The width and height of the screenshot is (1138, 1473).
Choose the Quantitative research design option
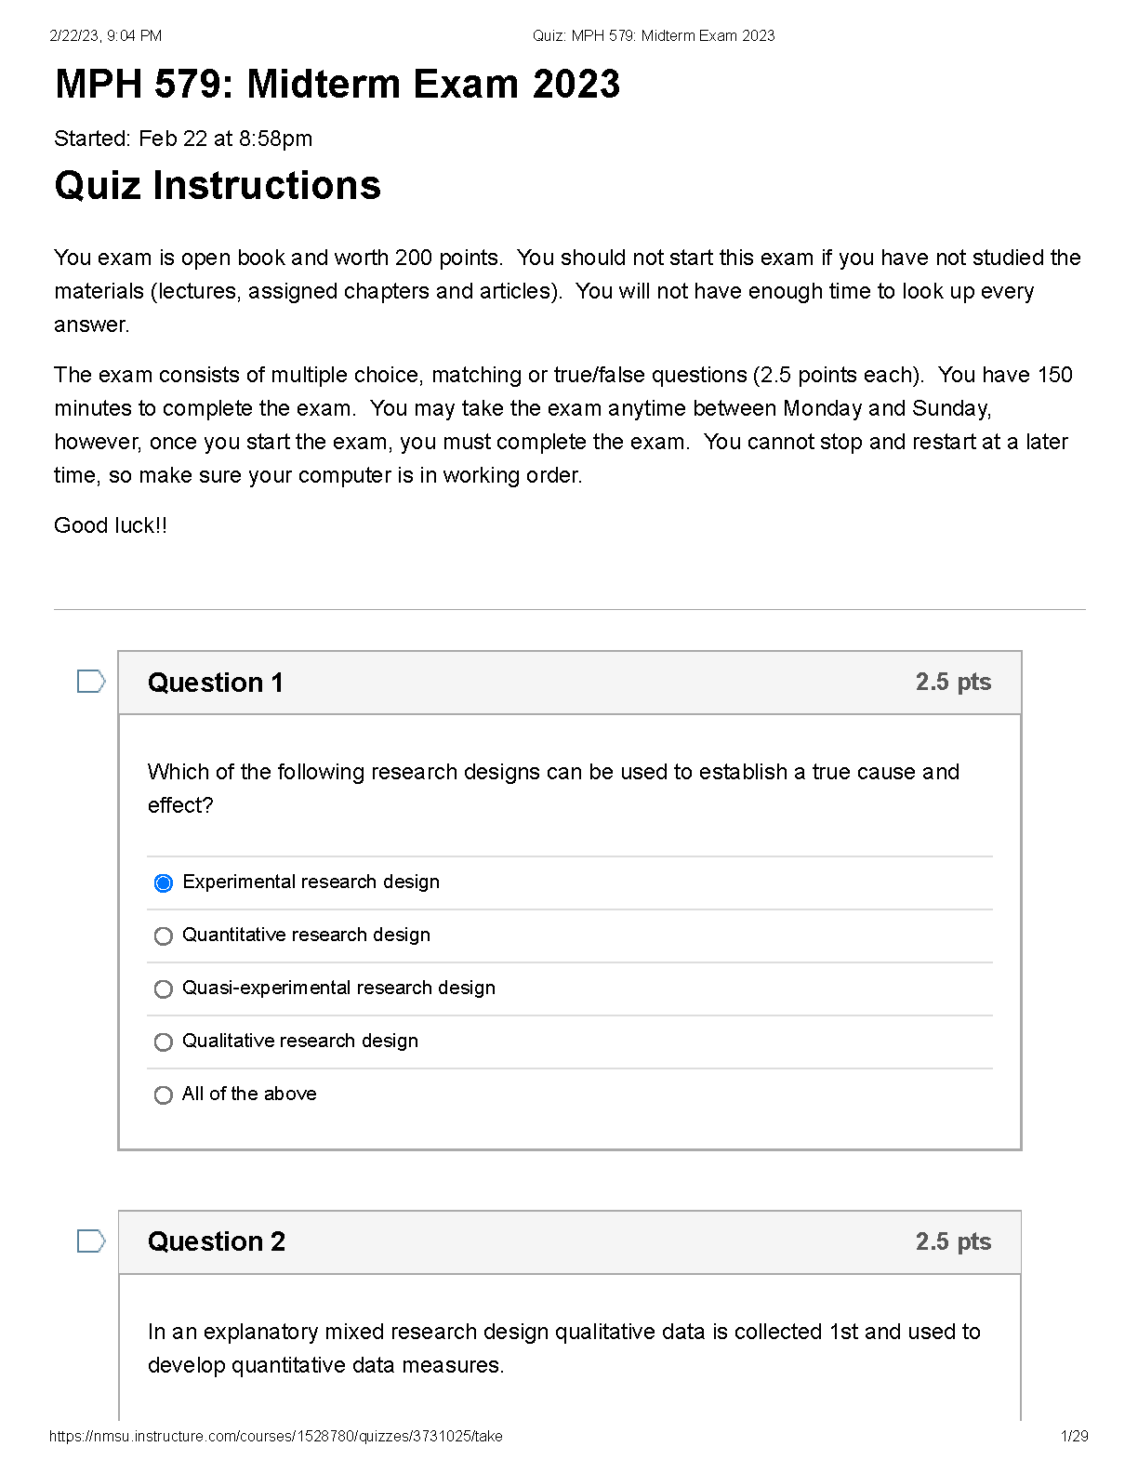(x=164, y=936)
